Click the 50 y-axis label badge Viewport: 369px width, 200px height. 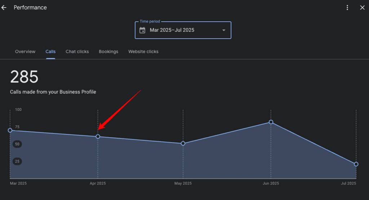[17, 144]
